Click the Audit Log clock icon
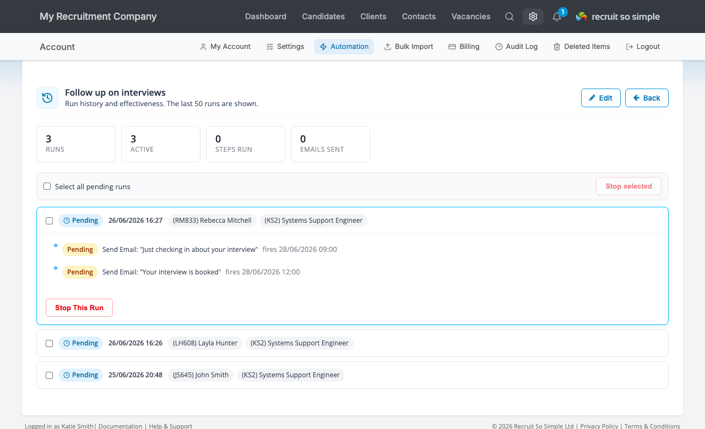Image resolution: width=705 pixels, height=429 pixels. [x=499, y=47]
